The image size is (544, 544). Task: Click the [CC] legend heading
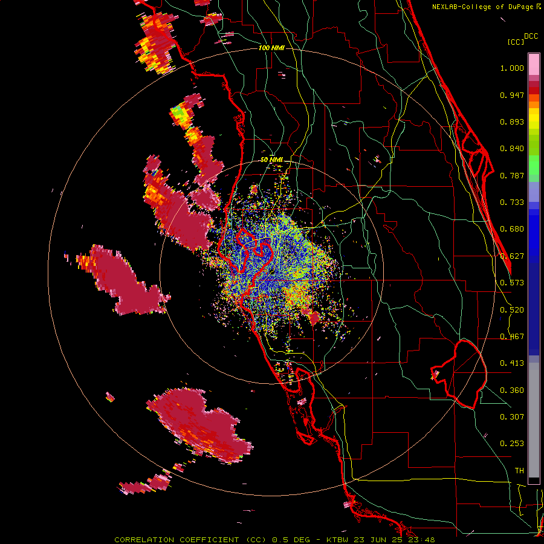516,42
